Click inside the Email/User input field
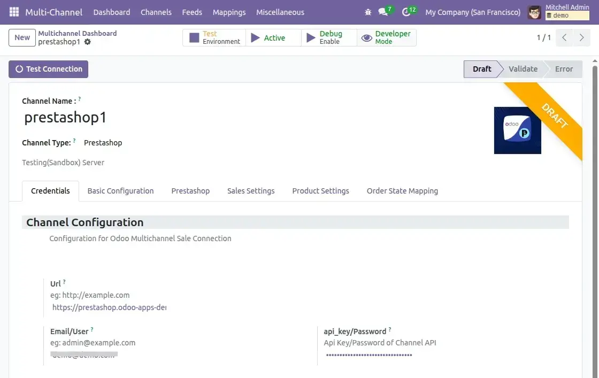The image size is (599, 378). coord(83,354)
